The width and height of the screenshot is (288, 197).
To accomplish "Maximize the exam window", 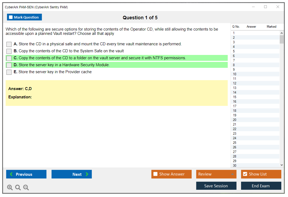I will point(265,7).
